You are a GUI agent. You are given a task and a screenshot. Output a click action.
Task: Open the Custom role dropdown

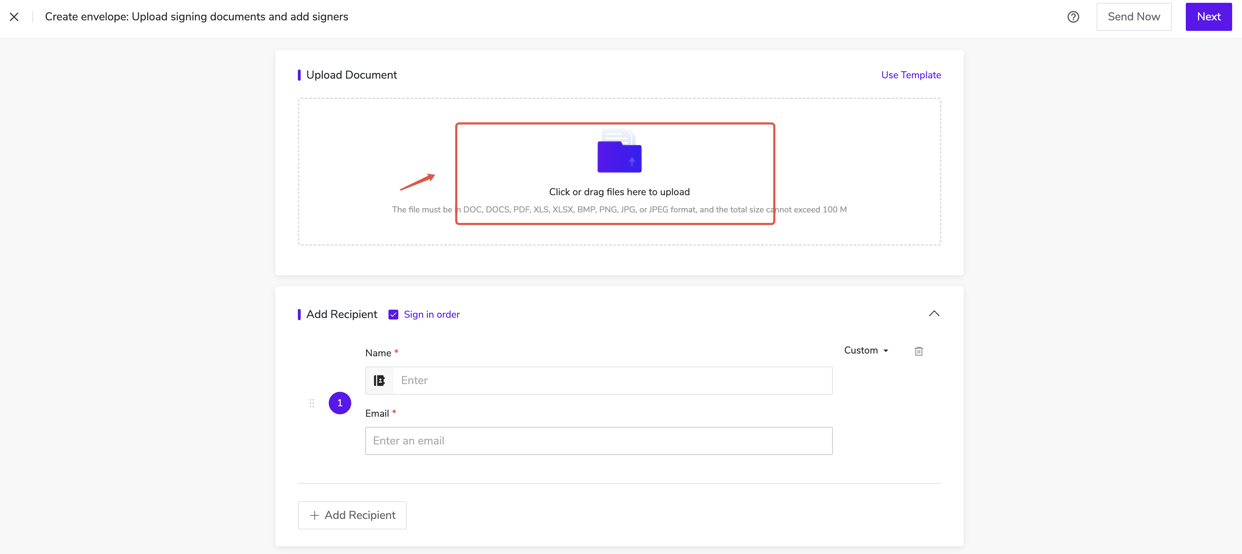pos(861,350)
